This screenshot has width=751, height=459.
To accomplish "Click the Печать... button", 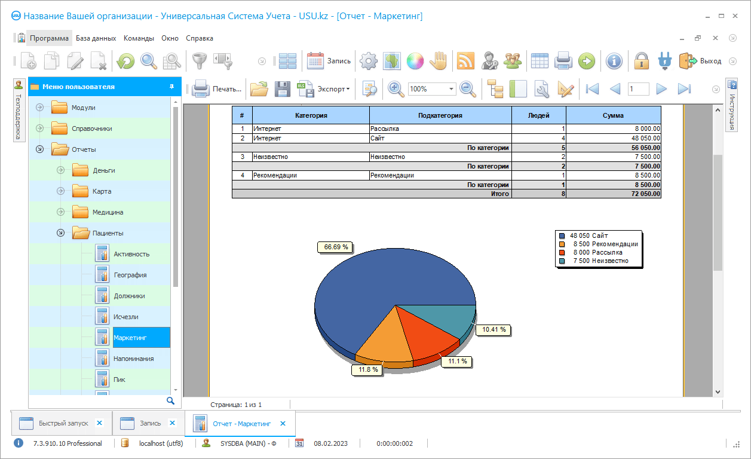I will click(217, 89).
